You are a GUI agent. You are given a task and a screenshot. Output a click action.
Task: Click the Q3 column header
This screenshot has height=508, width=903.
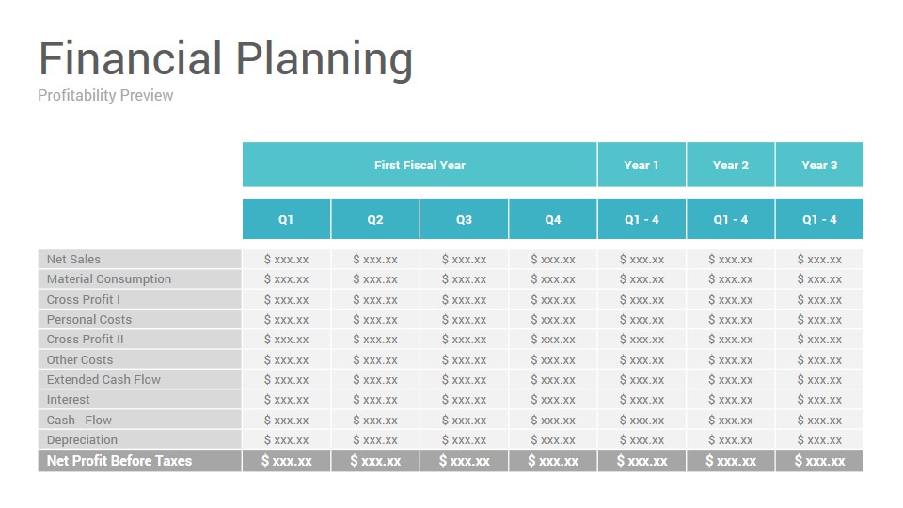464,219
